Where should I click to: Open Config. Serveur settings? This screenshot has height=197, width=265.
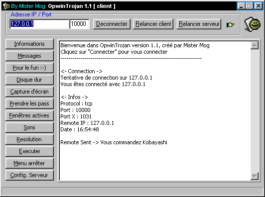29,175
